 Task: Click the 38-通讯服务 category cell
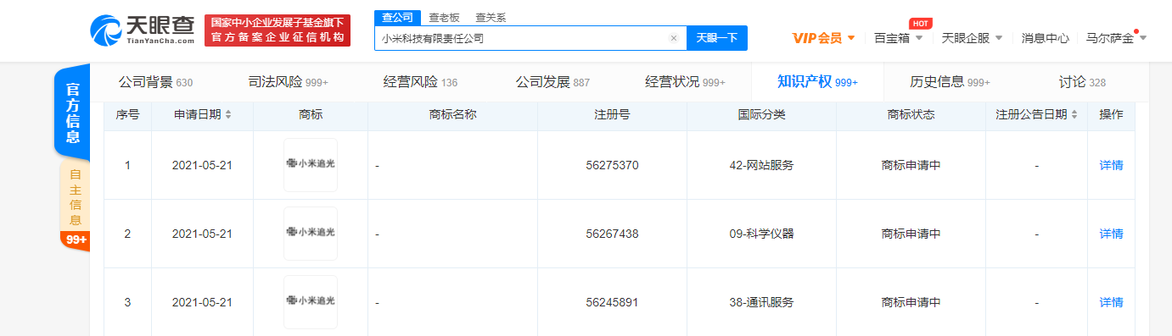[761, 302]
